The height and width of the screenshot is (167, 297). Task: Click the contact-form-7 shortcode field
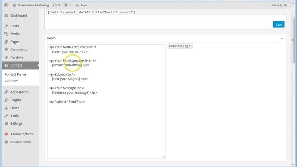[165, 13]
